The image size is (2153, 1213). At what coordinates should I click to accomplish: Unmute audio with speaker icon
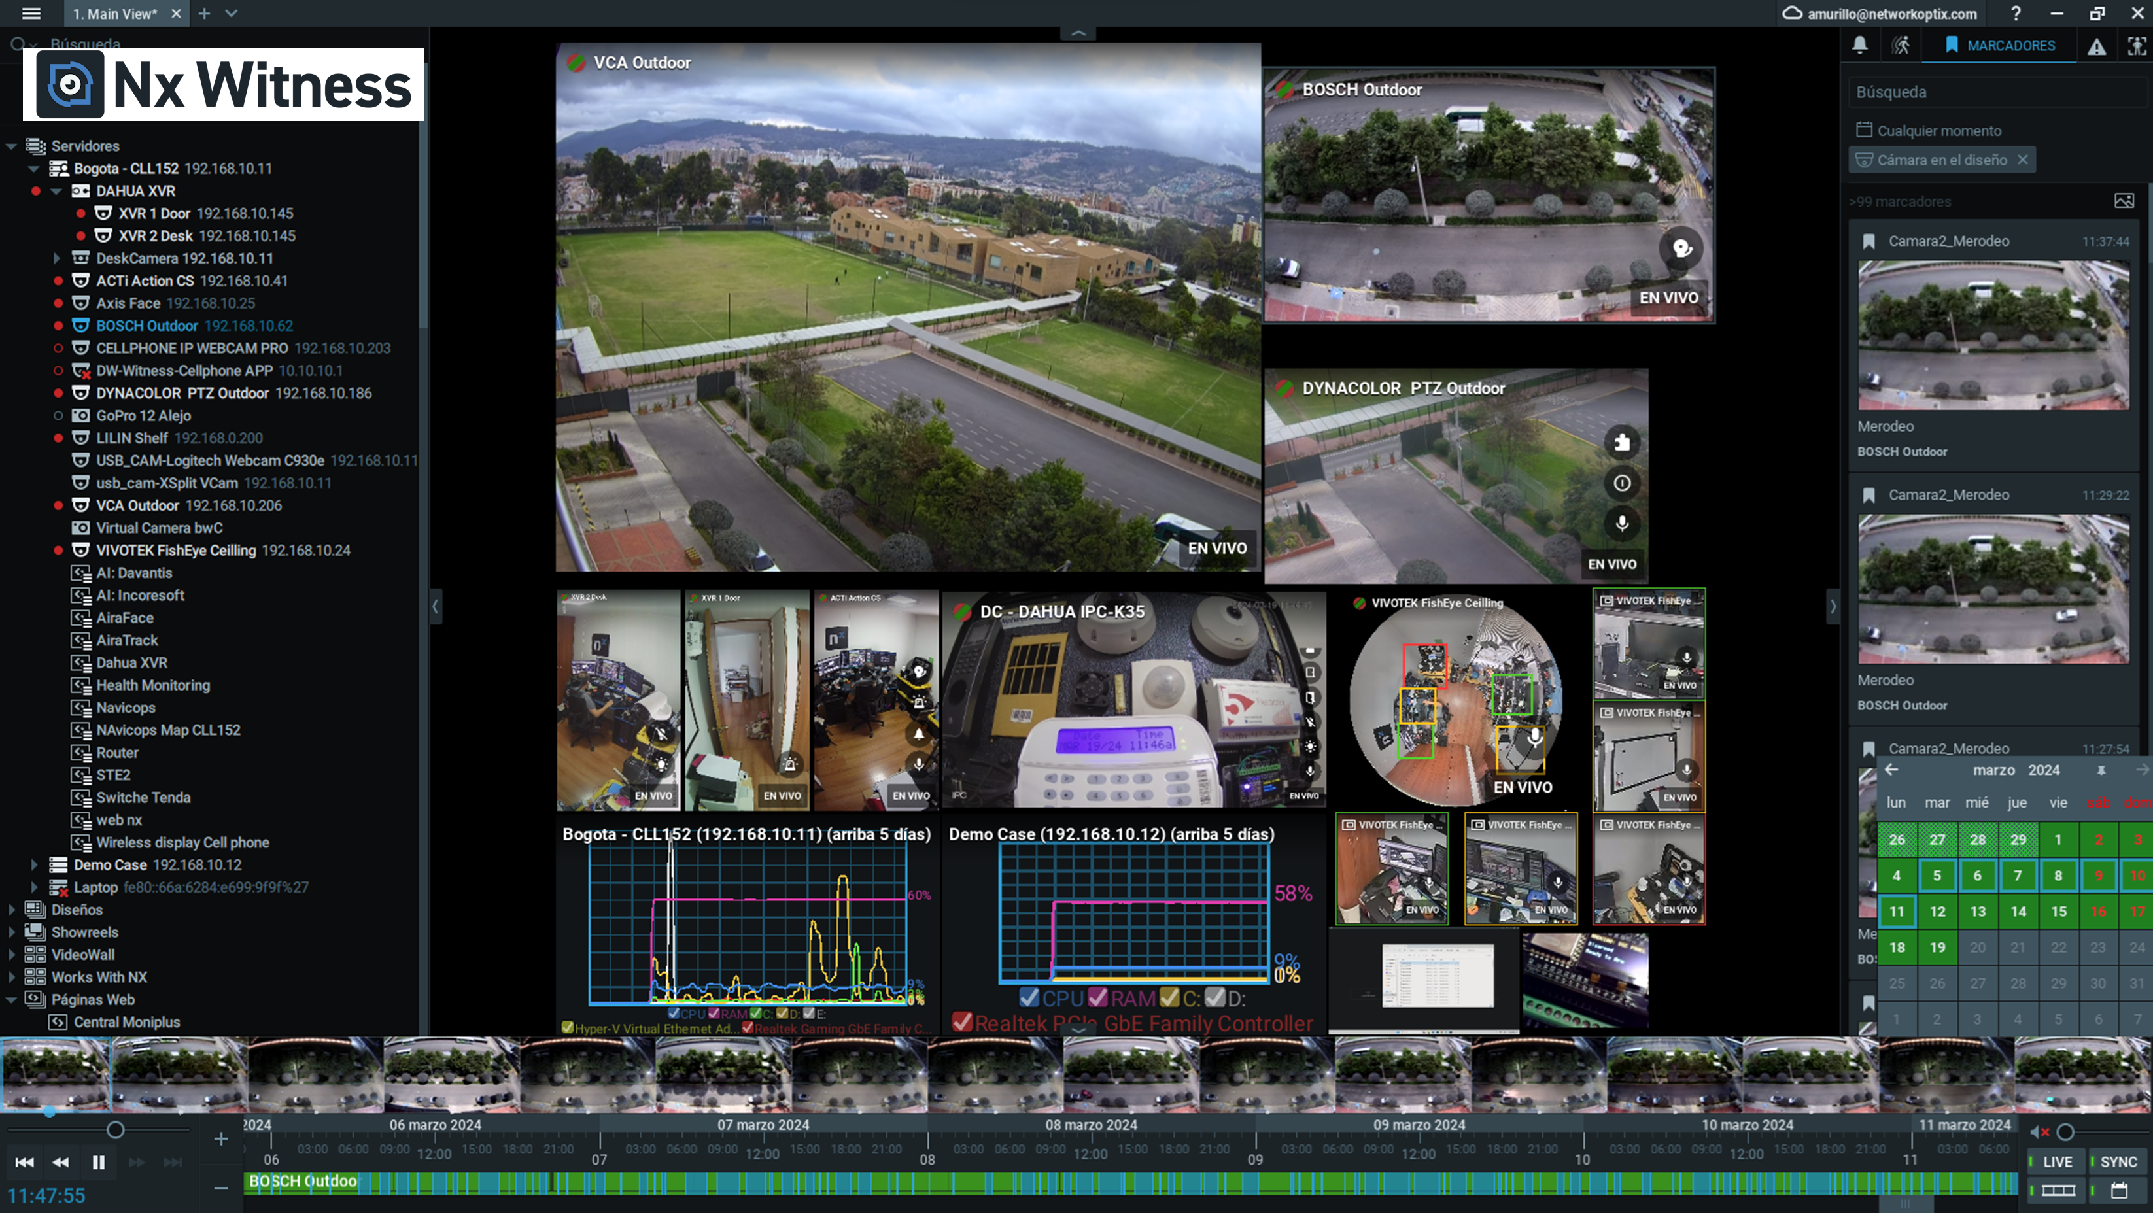[x=2039, y=1132]
